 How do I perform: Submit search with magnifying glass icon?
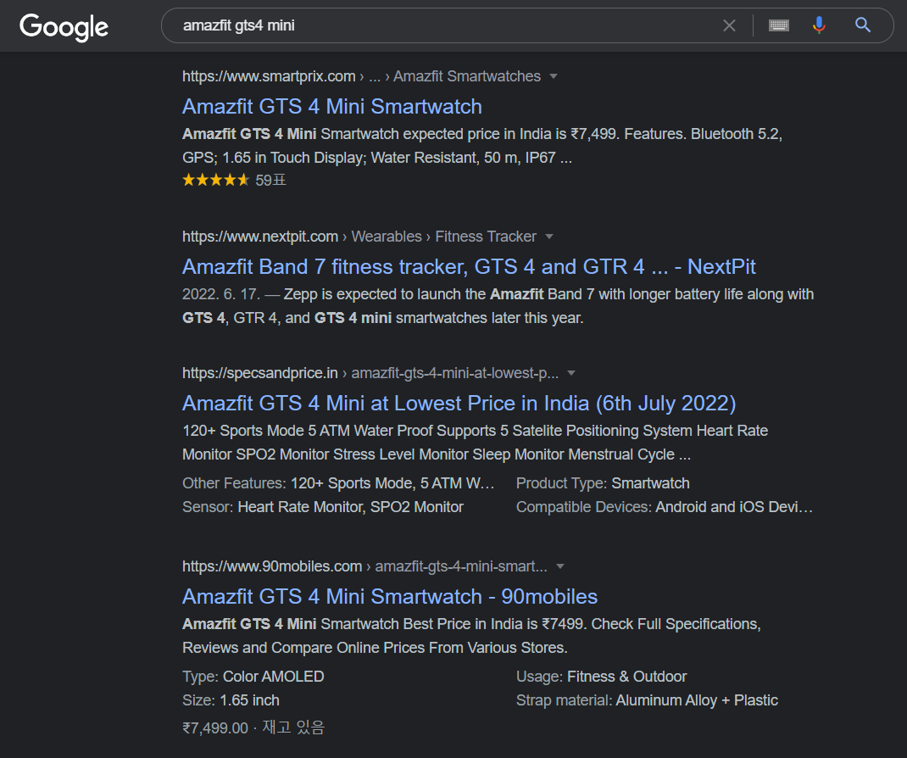tap(863, 25)
